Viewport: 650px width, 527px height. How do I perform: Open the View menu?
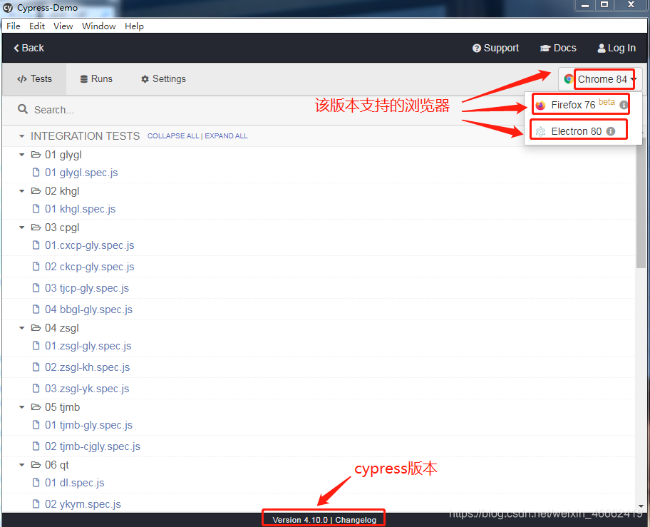pyautogui.click(x=63, y=26)
